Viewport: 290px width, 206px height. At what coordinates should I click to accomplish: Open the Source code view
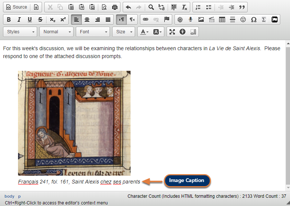17,7
